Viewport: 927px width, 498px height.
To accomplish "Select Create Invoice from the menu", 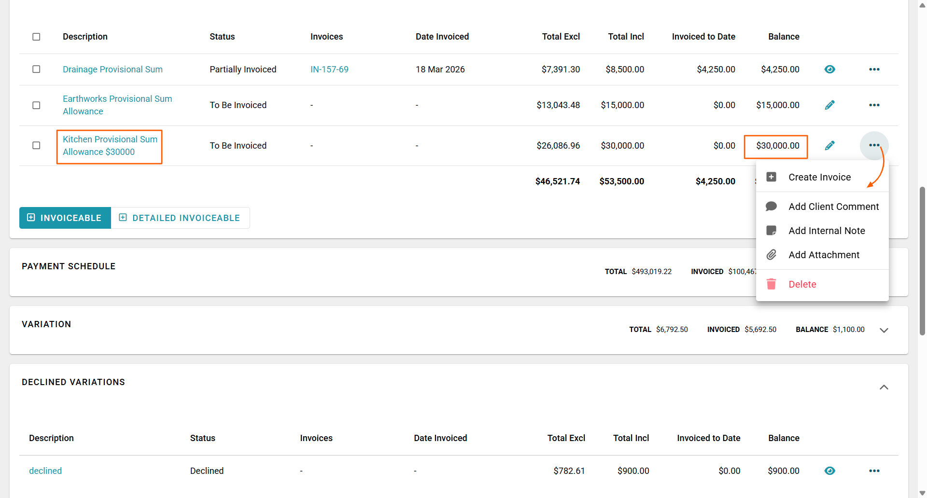I will tap(819, 177).
